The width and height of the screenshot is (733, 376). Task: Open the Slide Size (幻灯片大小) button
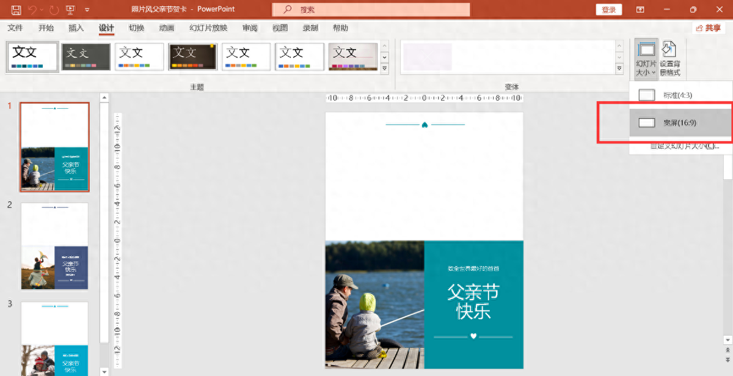(646, 59)
